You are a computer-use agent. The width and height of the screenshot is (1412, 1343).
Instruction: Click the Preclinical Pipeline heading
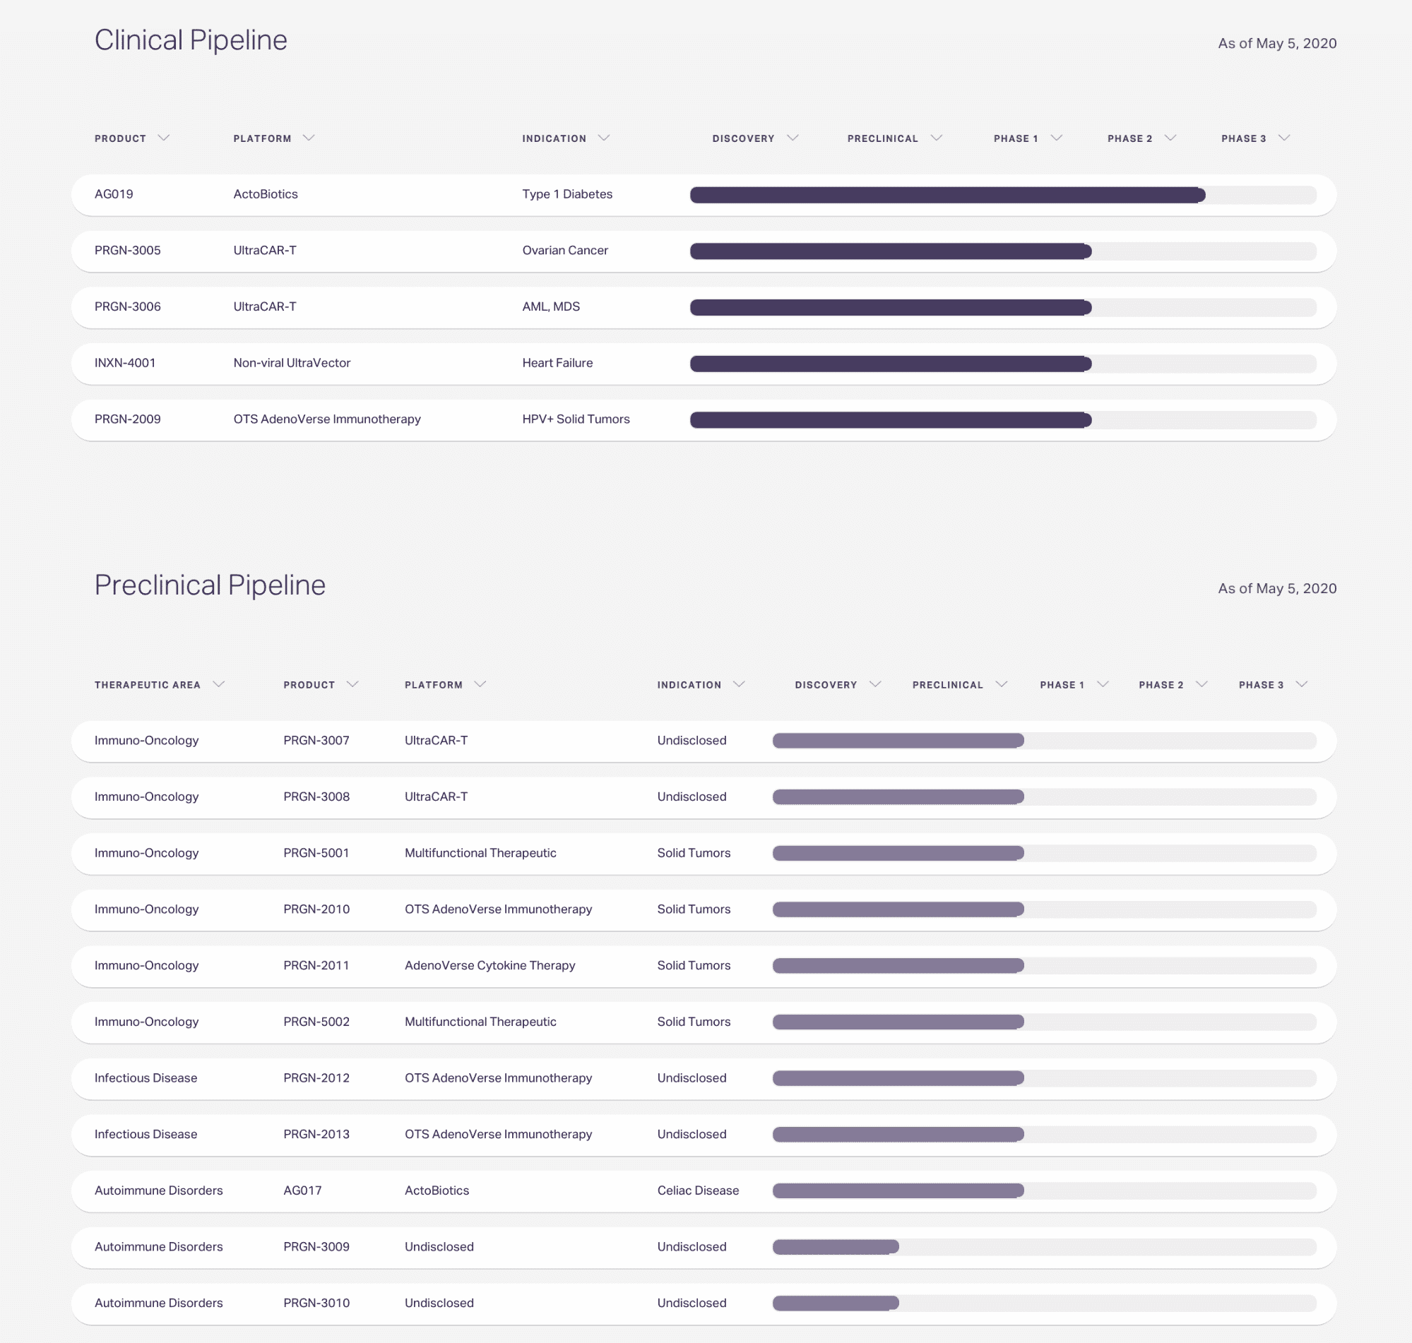pyautogui.click(x=210, y=585)
